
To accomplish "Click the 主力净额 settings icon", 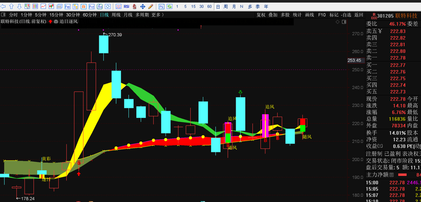I will click(x=392, y=175).
